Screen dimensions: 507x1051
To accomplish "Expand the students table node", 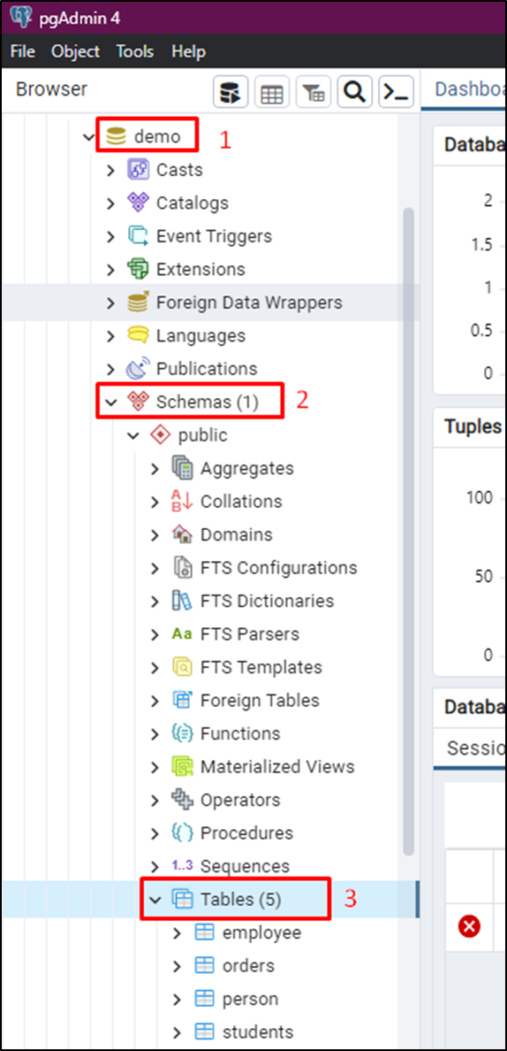I will (x=177, y=1032).
